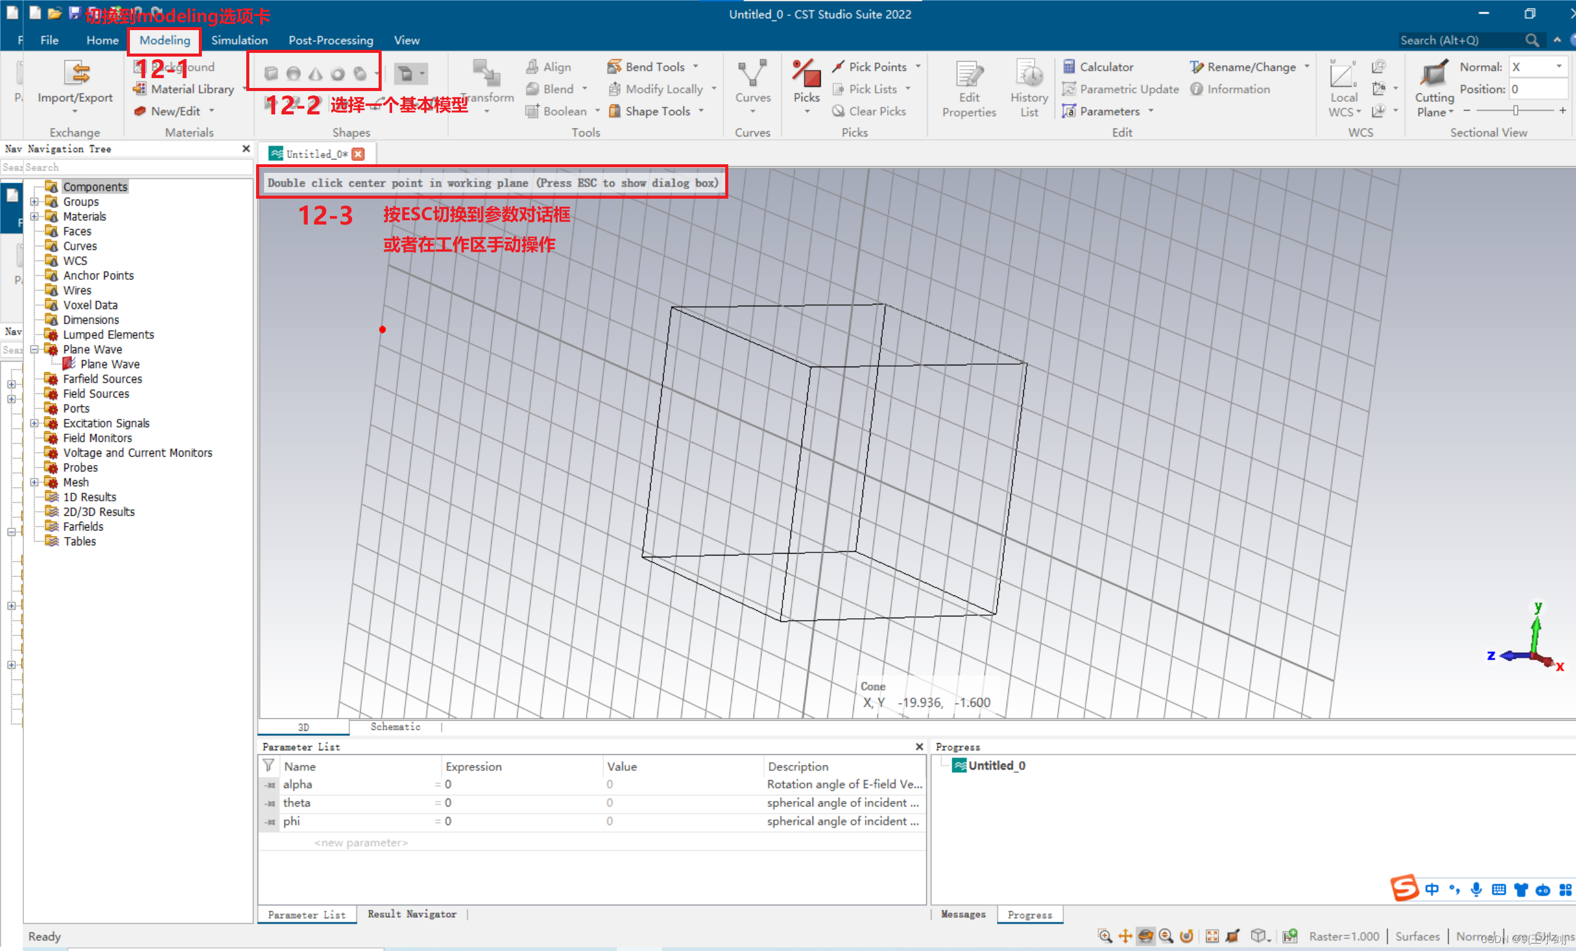Expand the Excitation Signals tree node
The height and width of the screenshot is (951, 1576).
point(34,423)
